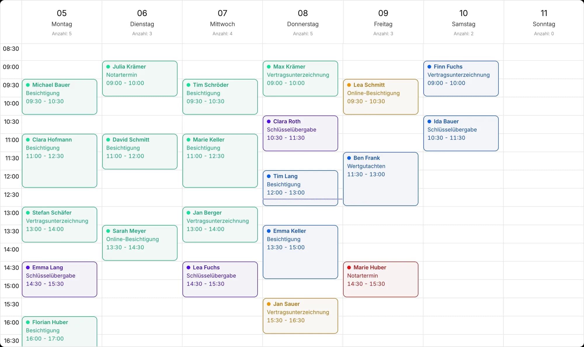The width and height of the screenshot is (584, 347).
Task: Open Clara Hofmann appointment at 11:00
Action: (60, 161)
